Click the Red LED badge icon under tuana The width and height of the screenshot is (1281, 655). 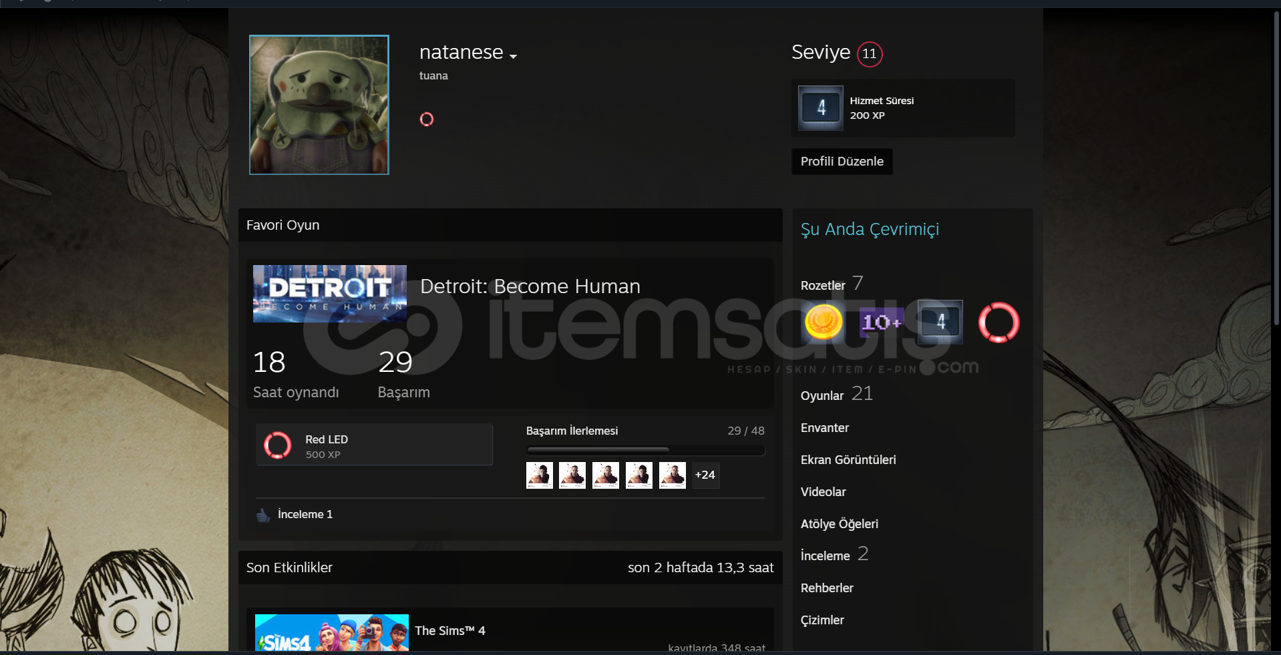[427, 119]
